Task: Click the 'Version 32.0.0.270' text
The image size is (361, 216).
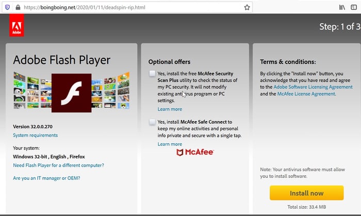Action: (x=32, y=127)
